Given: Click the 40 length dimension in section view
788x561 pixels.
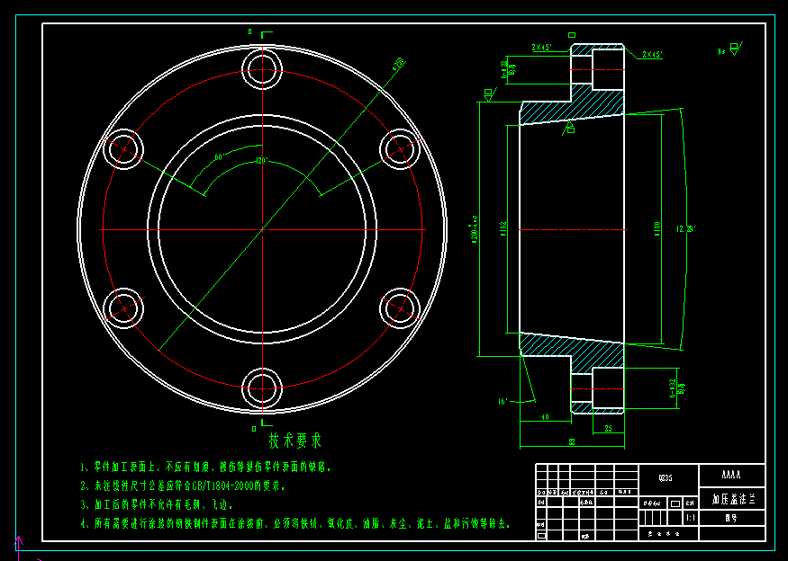Looking at the screenshot, I should (x=545, y=416).
